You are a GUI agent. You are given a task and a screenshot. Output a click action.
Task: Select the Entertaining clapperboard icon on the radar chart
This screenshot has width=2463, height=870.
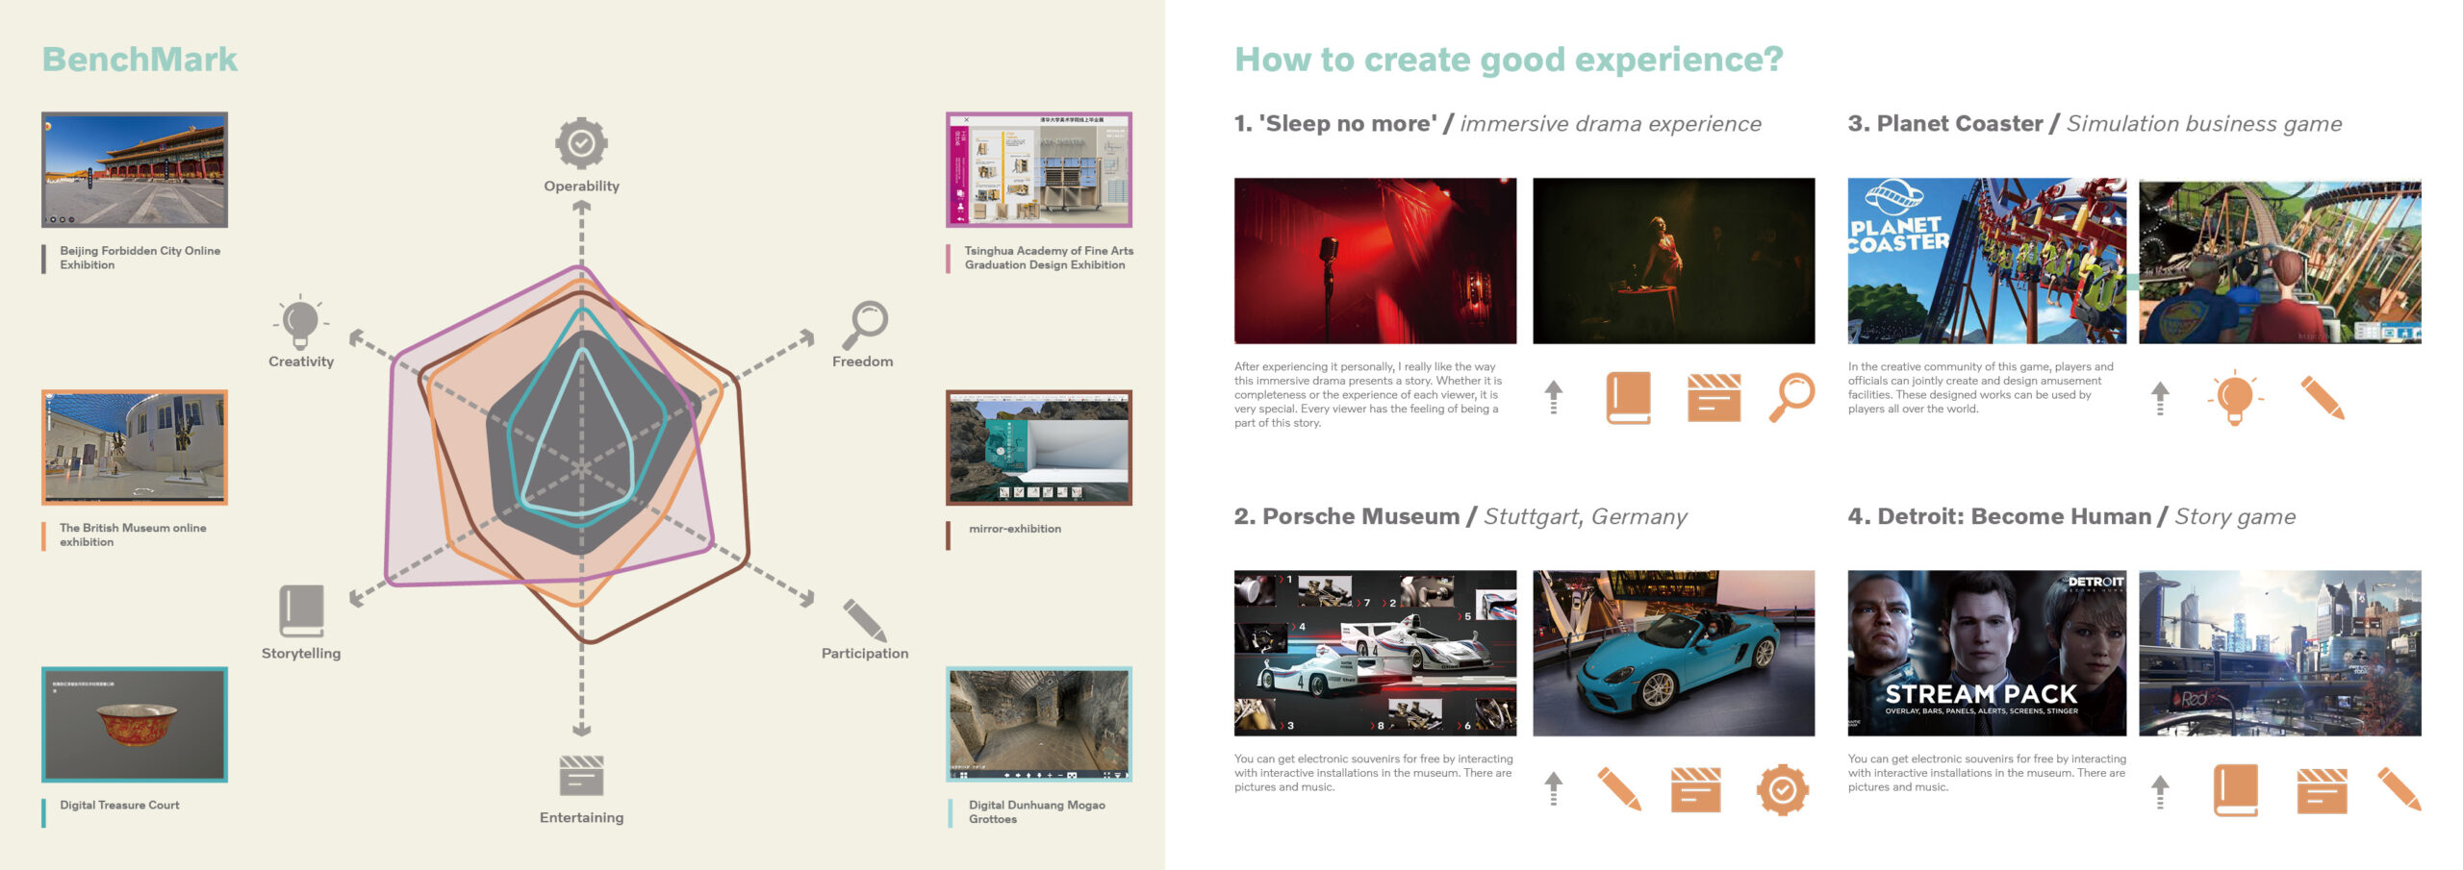[x=581, y=776]
